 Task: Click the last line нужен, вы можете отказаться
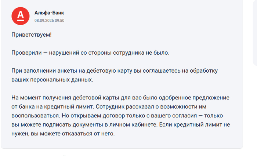pyautogui.click(x=63, y=134)
